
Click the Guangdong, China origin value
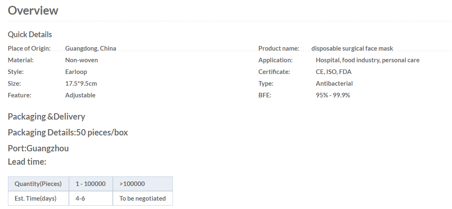point(91,48)
